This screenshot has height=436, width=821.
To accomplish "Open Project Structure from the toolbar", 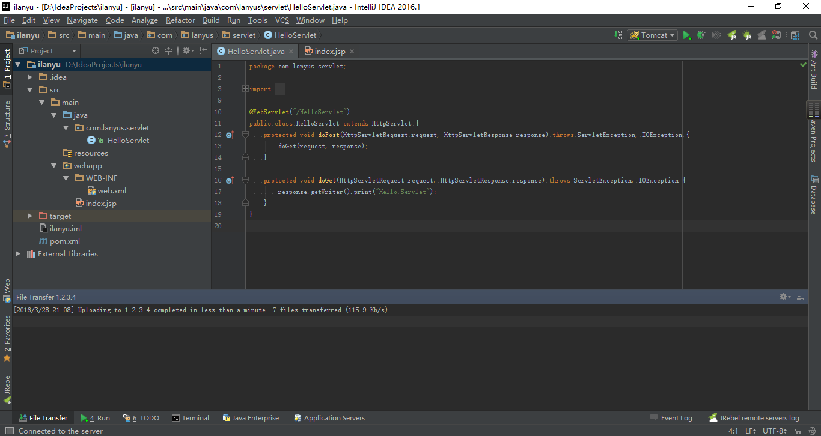I will [x=795, y=35].
